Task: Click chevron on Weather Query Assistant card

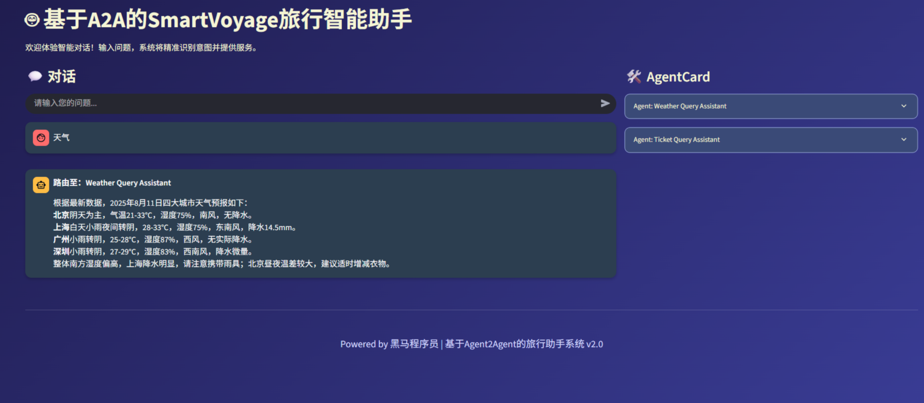Action: point(904,106)
